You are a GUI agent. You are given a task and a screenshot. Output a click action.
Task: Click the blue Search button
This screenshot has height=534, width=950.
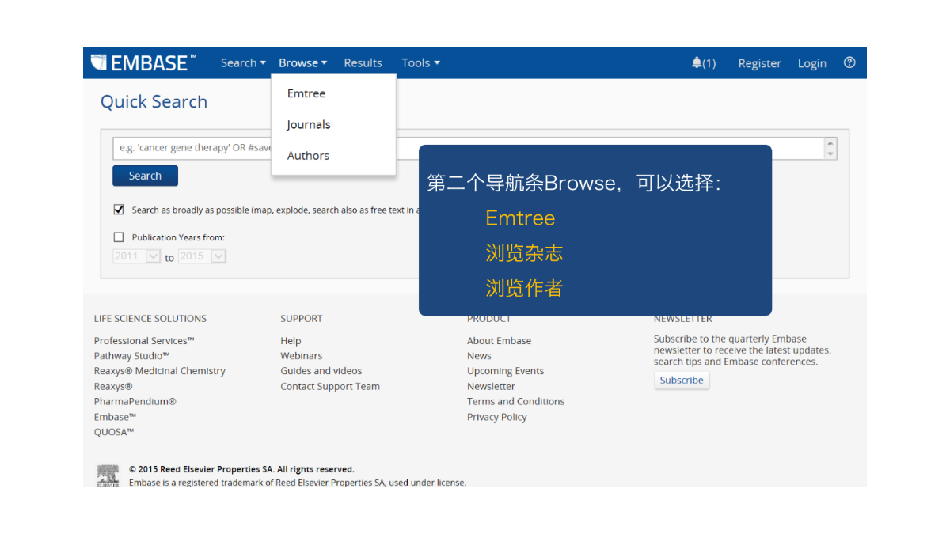pyautogui.click(x=145, y=176)
